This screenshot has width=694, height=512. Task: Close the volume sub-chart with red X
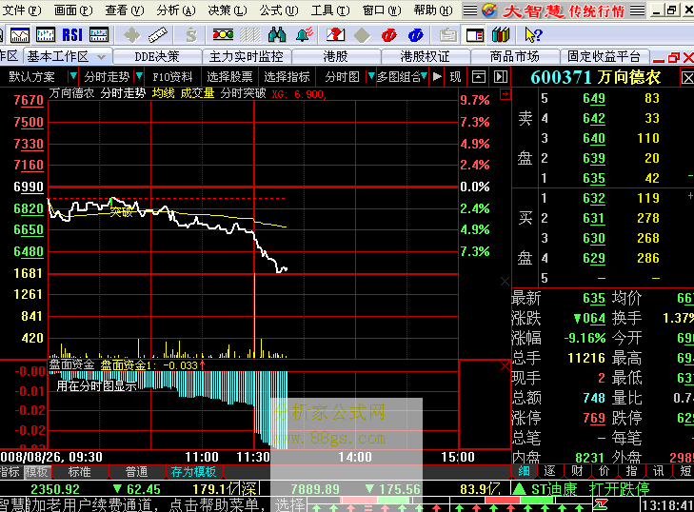pyautogui.click(x=505, y=282)
